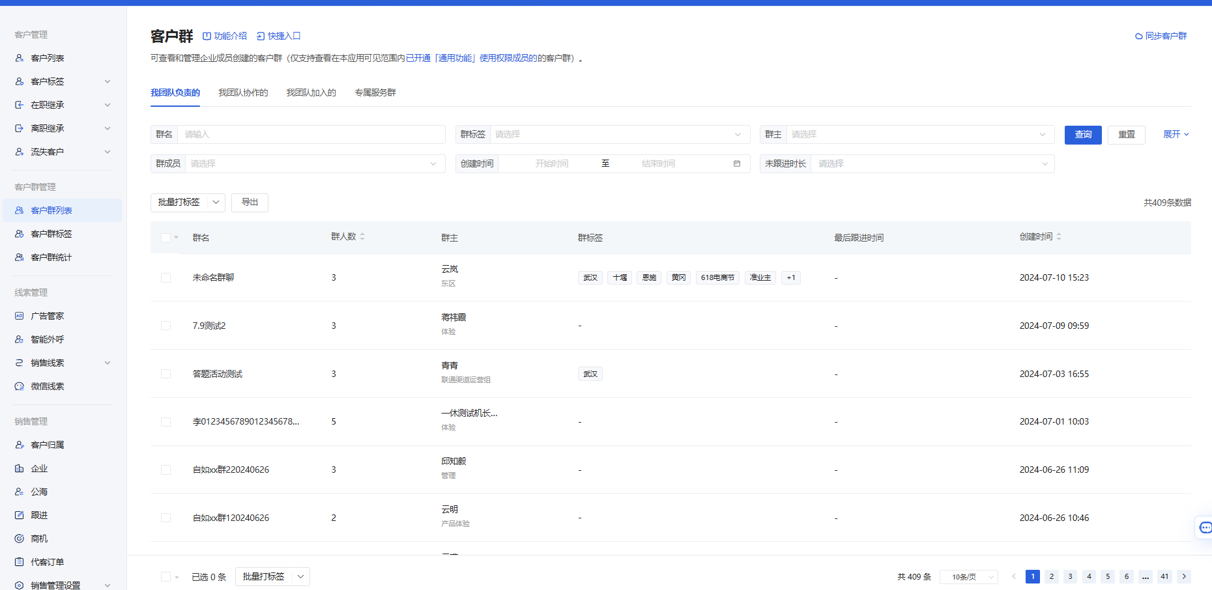Viewport: 1212px width, 590px height.
Task: Click the 客户列表 sidebar icon
Action: point(20,58)
